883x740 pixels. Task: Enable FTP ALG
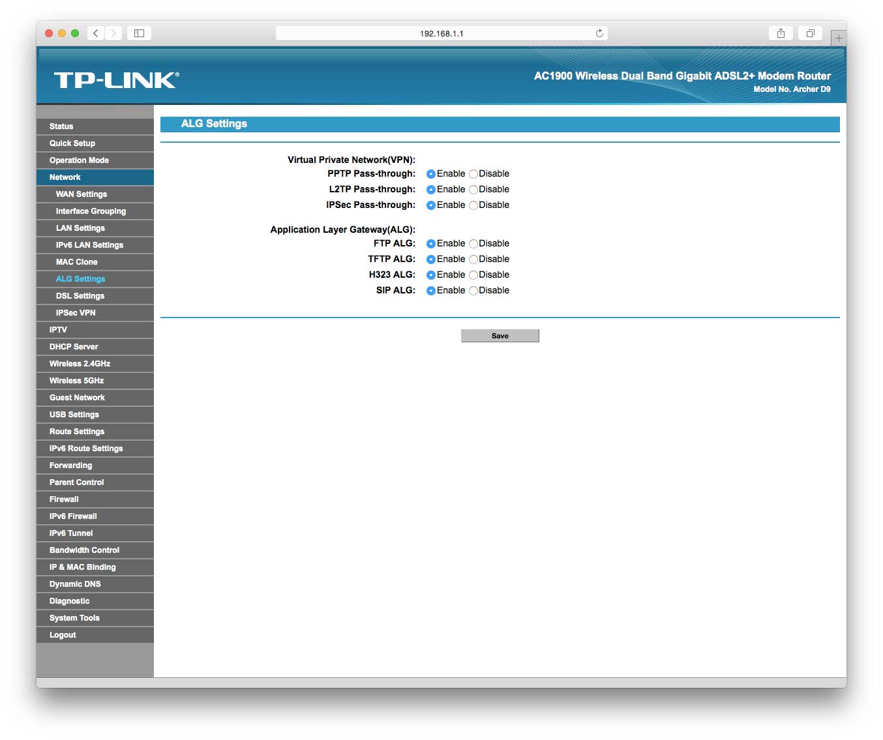(x=431, y=244)
